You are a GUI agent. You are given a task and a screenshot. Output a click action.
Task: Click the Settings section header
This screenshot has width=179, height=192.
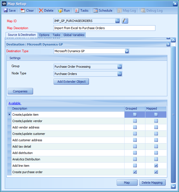point(87,58)
